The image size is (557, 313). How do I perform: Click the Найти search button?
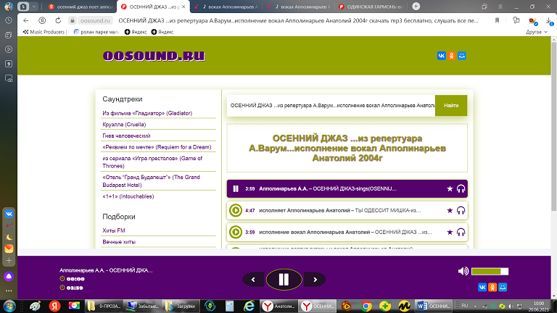pyautogui.click(x=451, y=105)
